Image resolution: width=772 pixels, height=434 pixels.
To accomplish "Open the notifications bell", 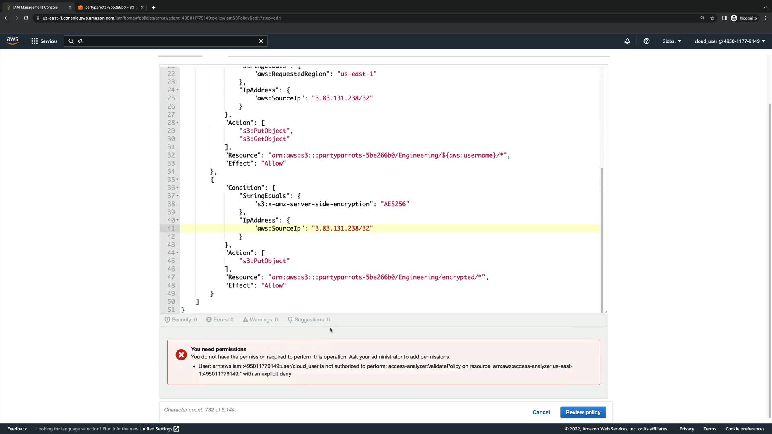I will 627,41.
